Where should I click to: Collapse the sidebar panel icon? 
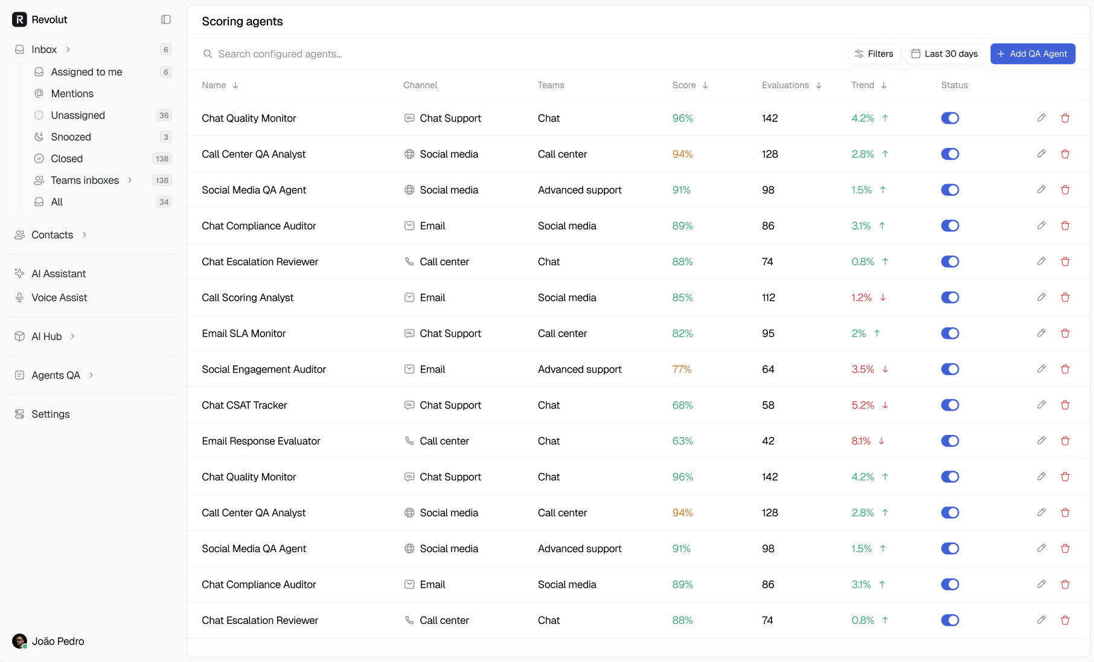click(x=166, y=20)
